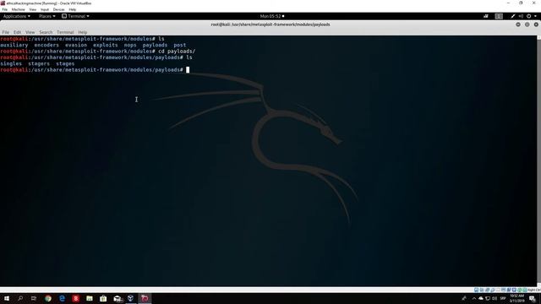Open the VirtualBox Devices menu
This screenshot has width=541, height=304.
pyautogui.click(x=59, y=9)
